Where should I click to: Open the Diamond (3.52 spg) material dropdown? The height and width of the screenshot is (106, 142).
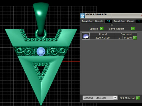115,98
